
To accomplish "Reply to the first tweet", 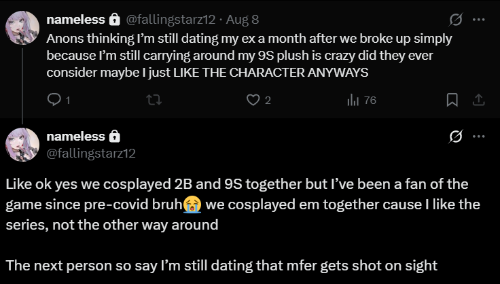I will 54,100.
